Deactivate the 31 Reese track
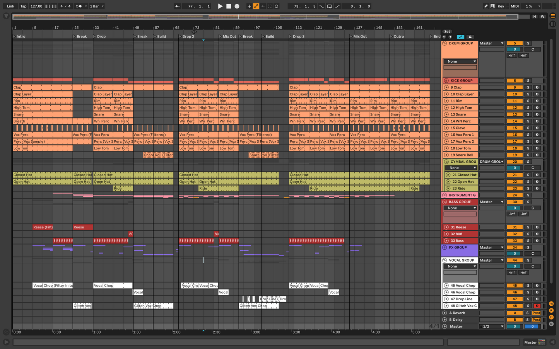The width and height of the screenshot is (559, 349). pyautogui.click(x=515, y=227)
